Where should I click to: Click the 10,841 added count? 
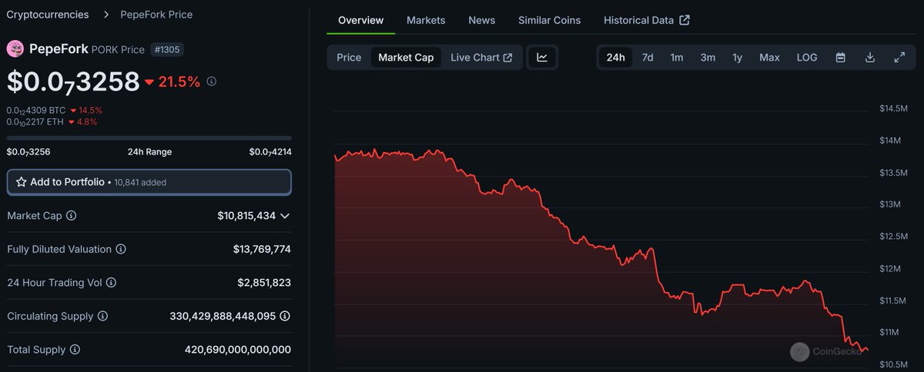pos(140,183)
